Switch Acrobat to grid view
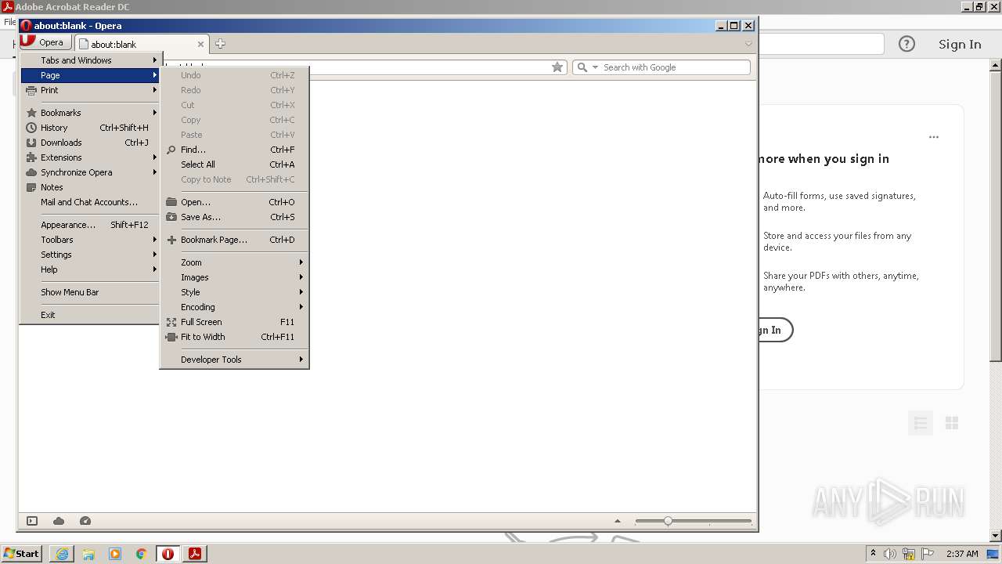The image size is (1002, 564). pyautogui.click(x=952, y=424)
